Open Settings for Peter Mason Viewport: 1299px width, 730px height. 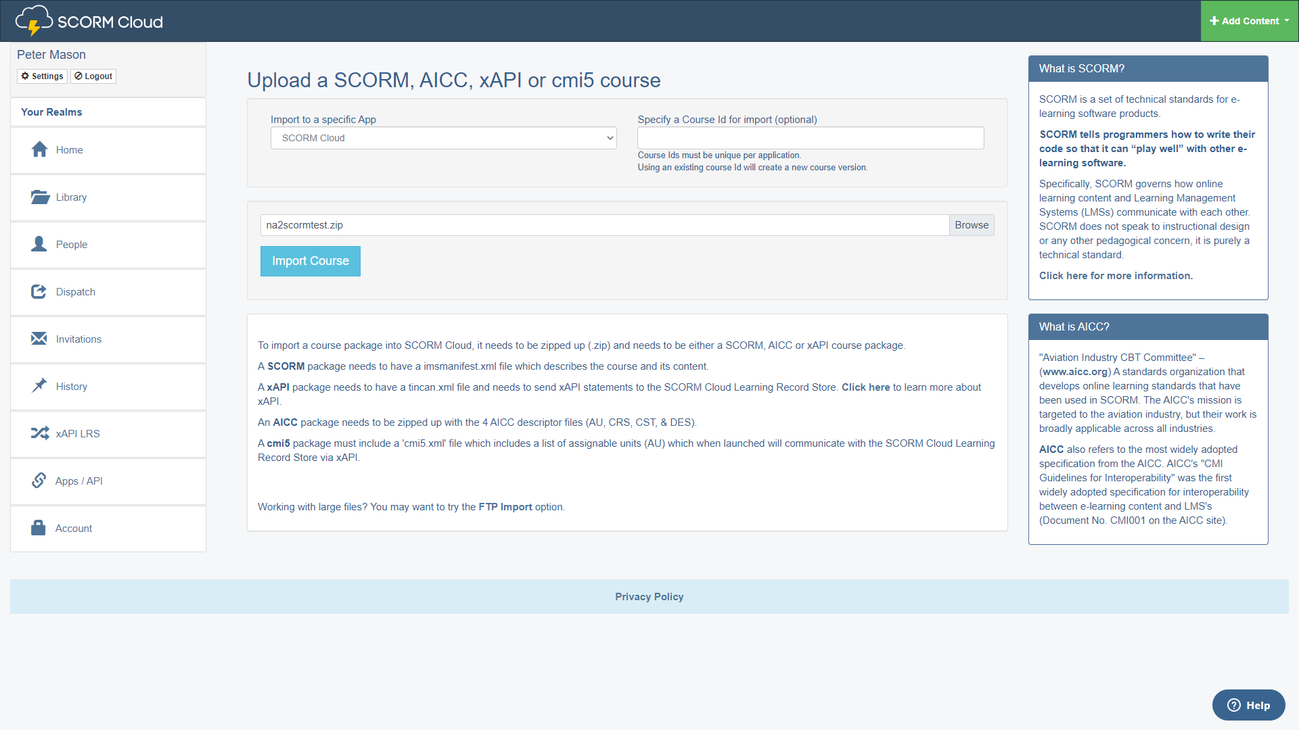pyautogui.click(x=42, y=76)
